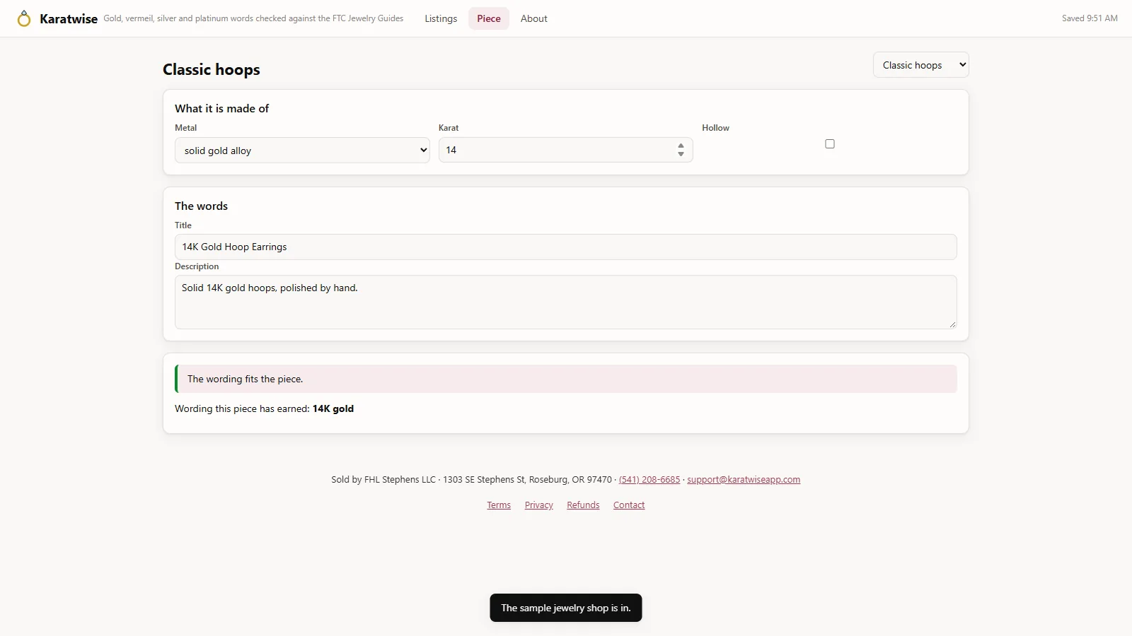Open the Terms link

pyautogui.click(x=499, y=505)
